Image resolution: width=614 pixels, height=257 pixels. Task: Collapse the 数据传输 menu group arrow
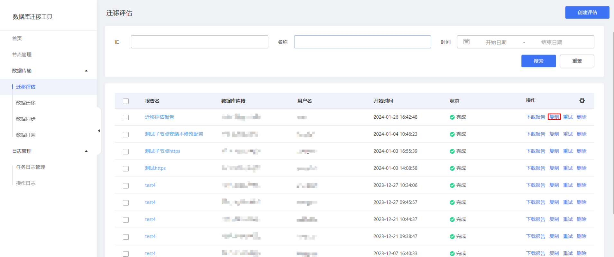86,71
